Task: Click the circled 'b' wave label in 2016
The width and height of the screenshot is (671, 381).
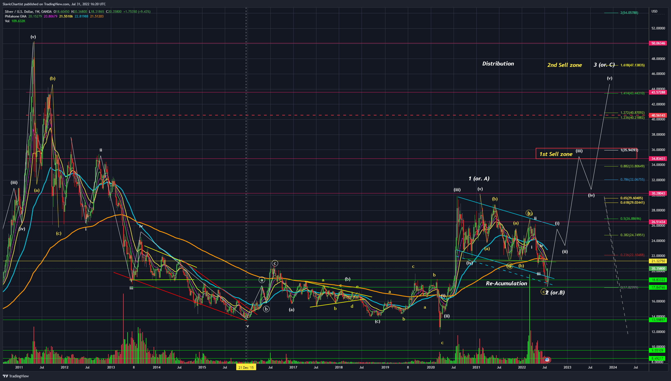Action: (x=266, y=309)
